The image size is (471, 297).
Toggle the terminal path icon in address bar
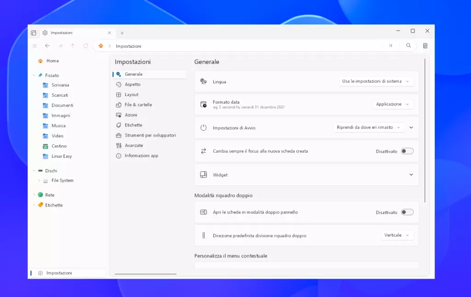391,46
